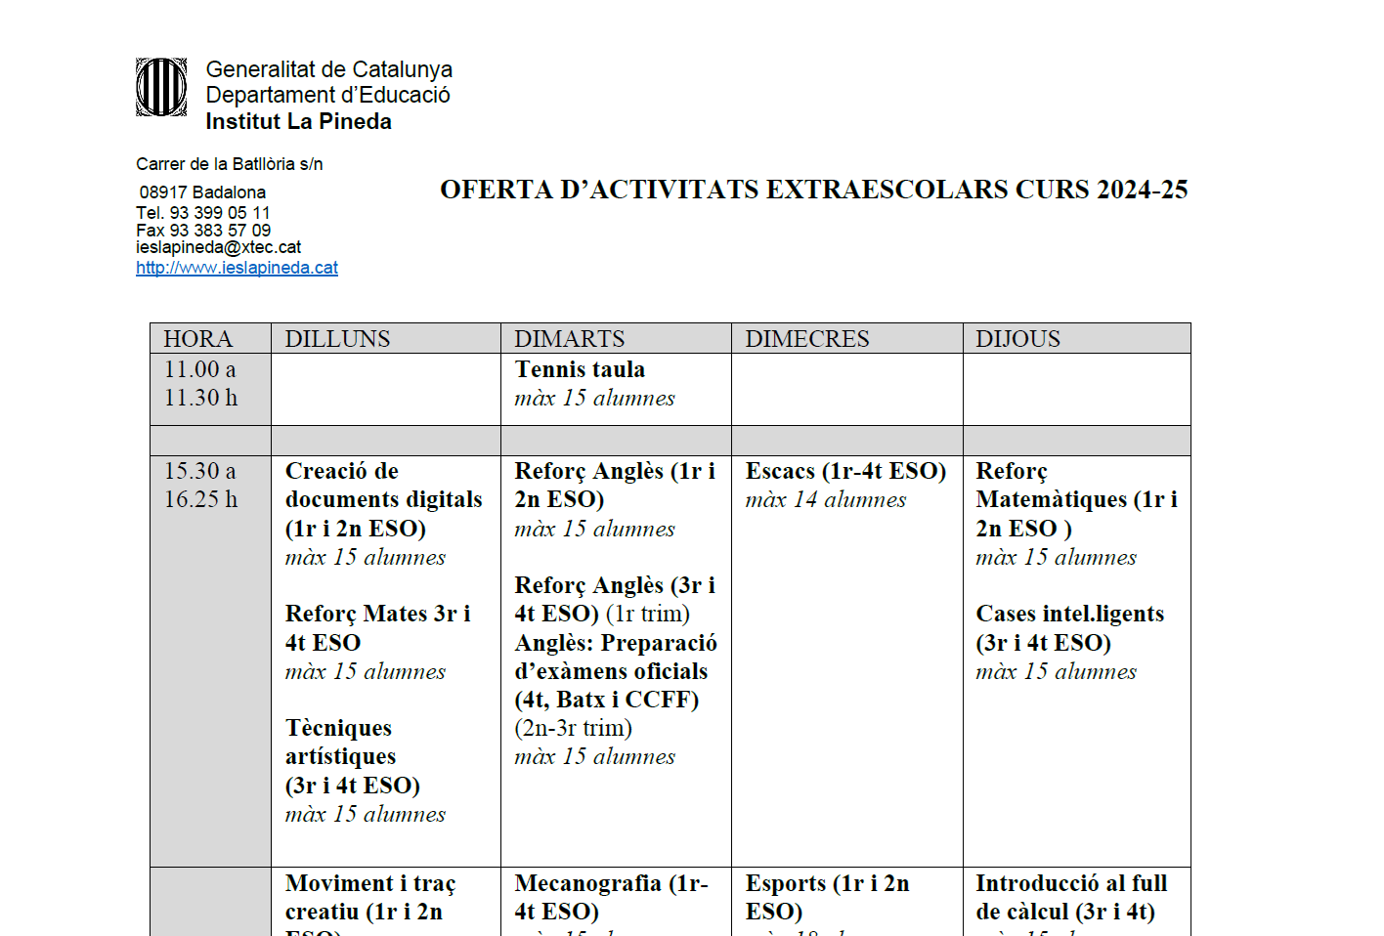Viewport: 1384px width, 936px height.
Task: Click the DILLUNS column header
Action: (337, 339)
